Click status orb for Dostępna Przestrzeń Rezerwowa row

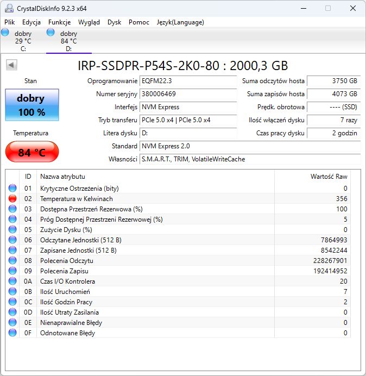[12, 209]
